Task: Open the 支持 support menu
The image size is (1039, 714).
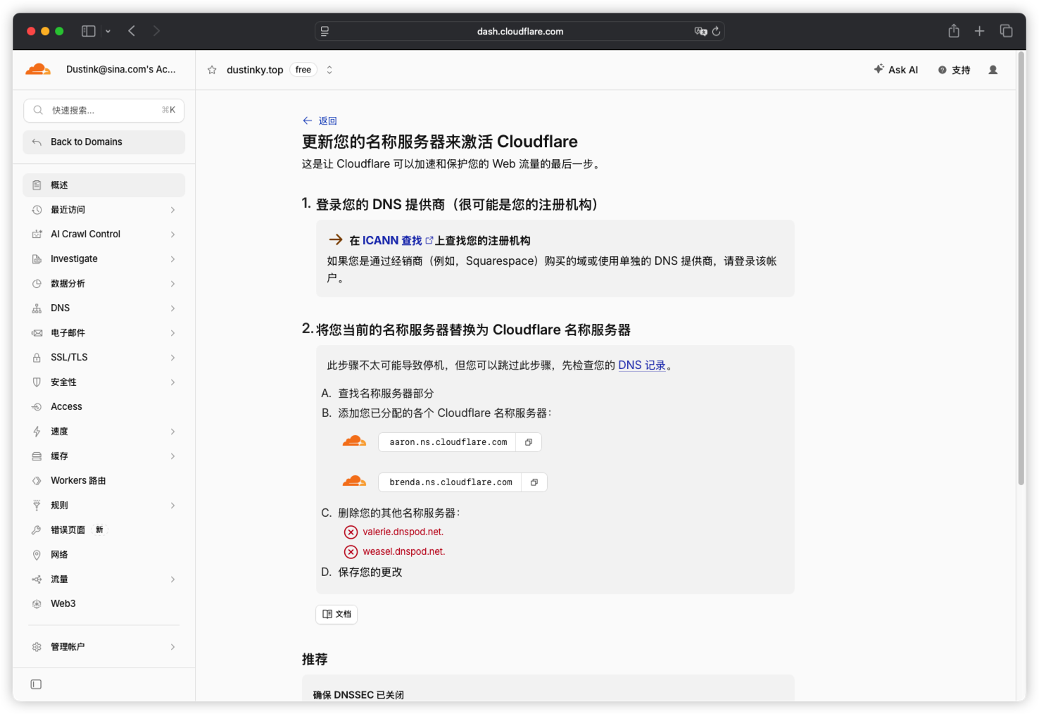Action: click(954, 70)
